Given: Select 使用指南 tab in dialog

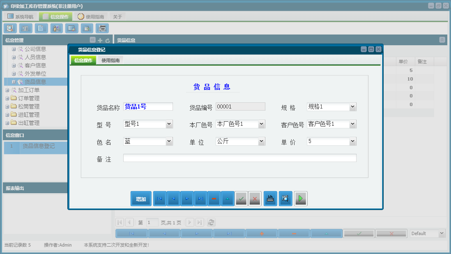Looking at the screenshot, I should tap(111, 60).
